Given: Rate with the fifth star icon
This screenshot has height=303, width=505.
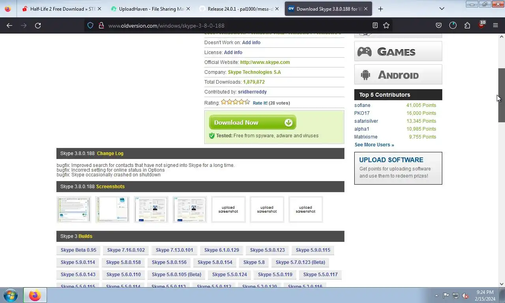Looking at the screenshot, I should pos(247,102).
